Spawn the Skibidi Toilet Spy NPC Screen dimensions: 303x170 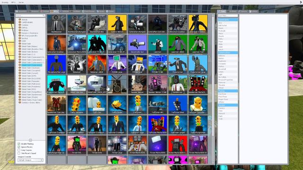tap(77, 85)
